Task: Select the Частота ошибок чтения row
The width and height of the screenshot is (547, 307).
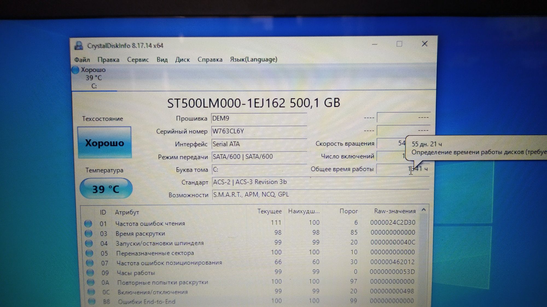Action: 250,223
